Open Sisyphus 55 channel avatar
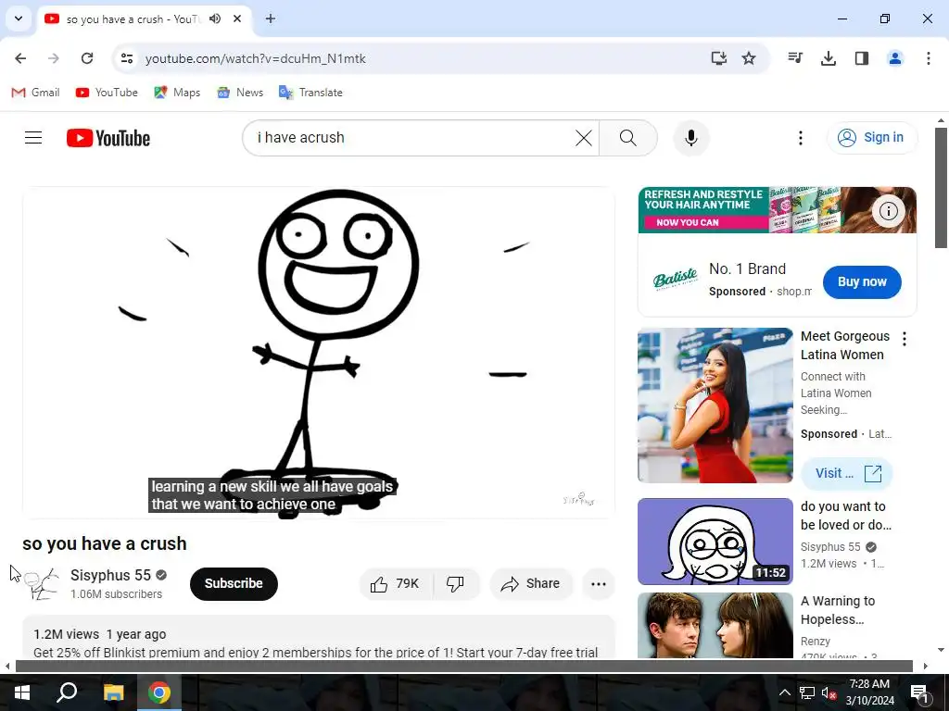The image size is (949, 711). [x=41, y=583]
